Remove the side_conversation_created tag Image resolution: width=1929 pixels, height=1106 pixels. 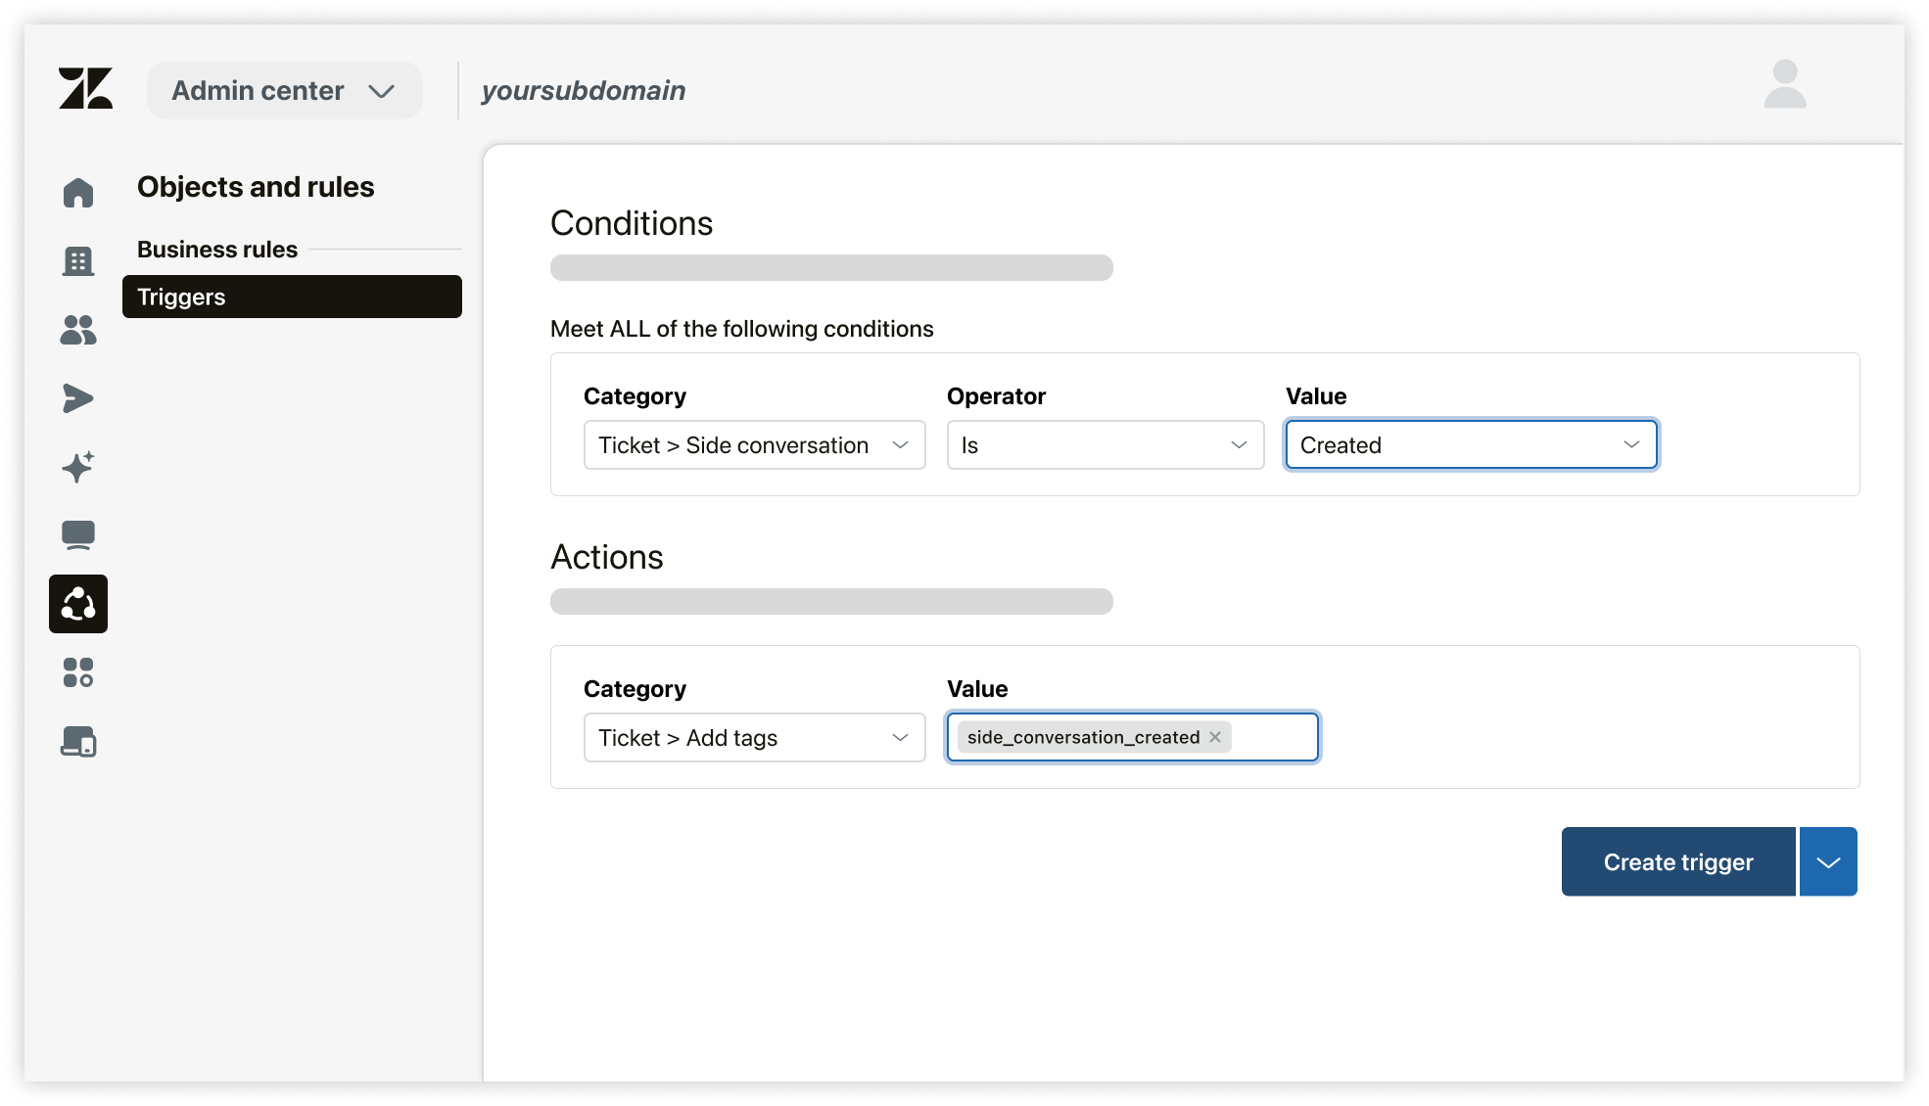(x=1215, y=737)
